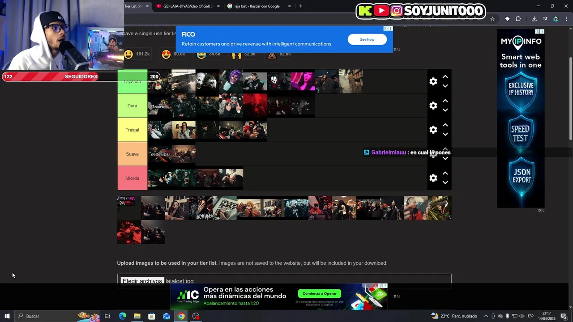
Task: Select the green Leyenda tier label
Action: tap(132, 81)
